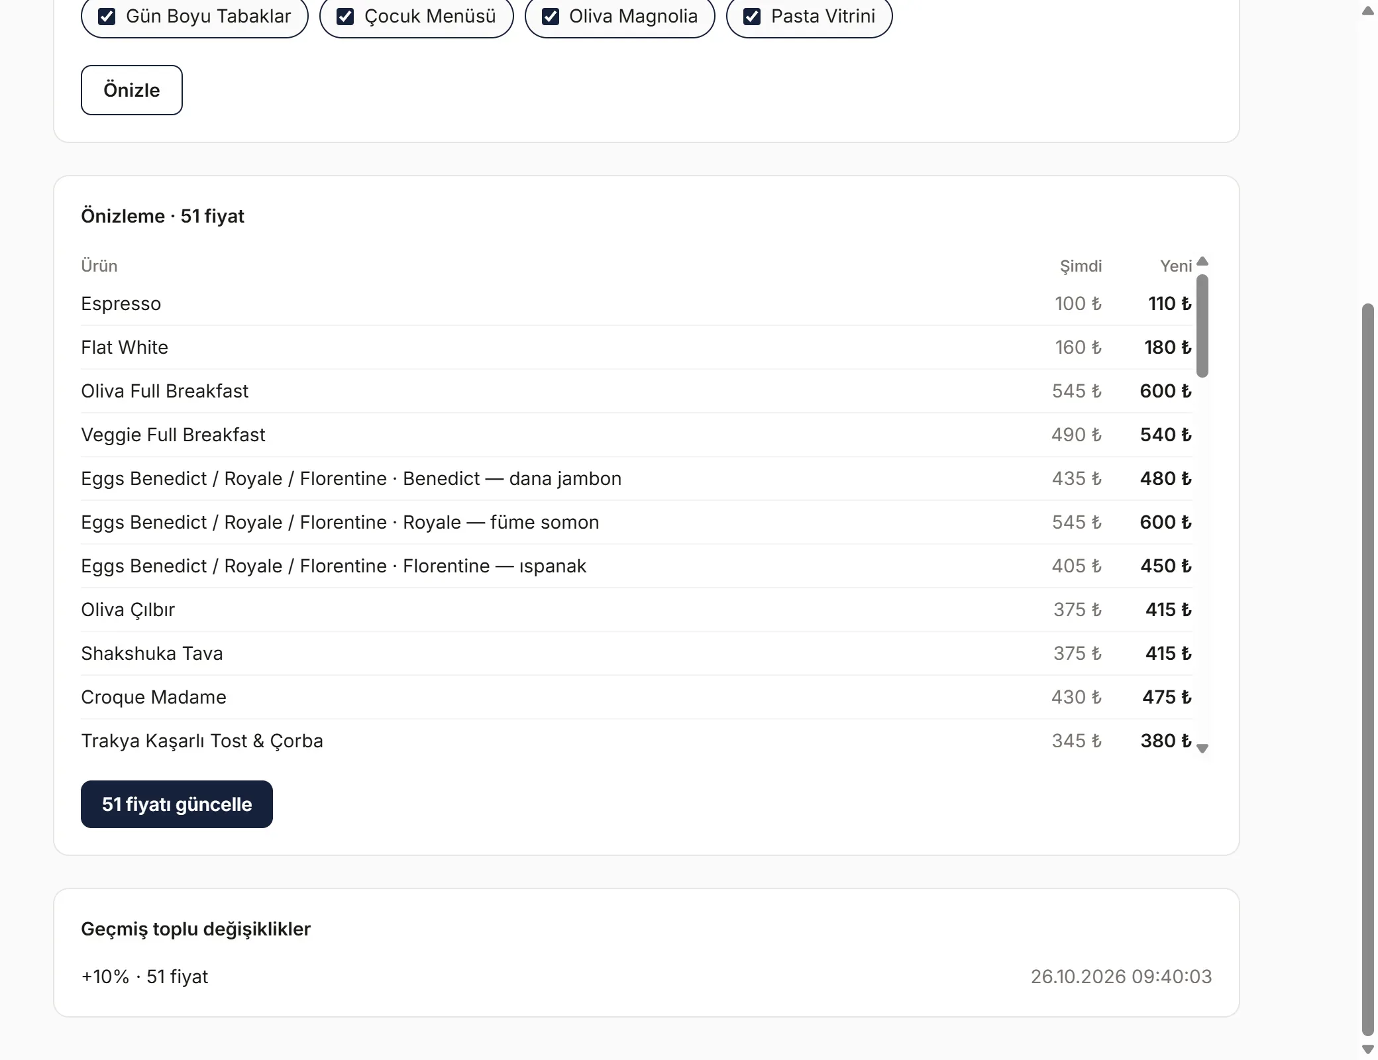Click Espresso new price 110 ₺
The width and height of the screenshot is (1378, 1060).
click(x=1170, y=303)
